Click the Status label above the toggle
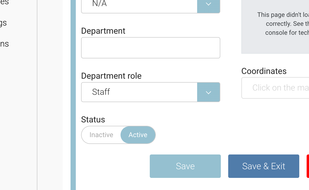309x190 pixels. pyautogui.click(x=93, y=119)
